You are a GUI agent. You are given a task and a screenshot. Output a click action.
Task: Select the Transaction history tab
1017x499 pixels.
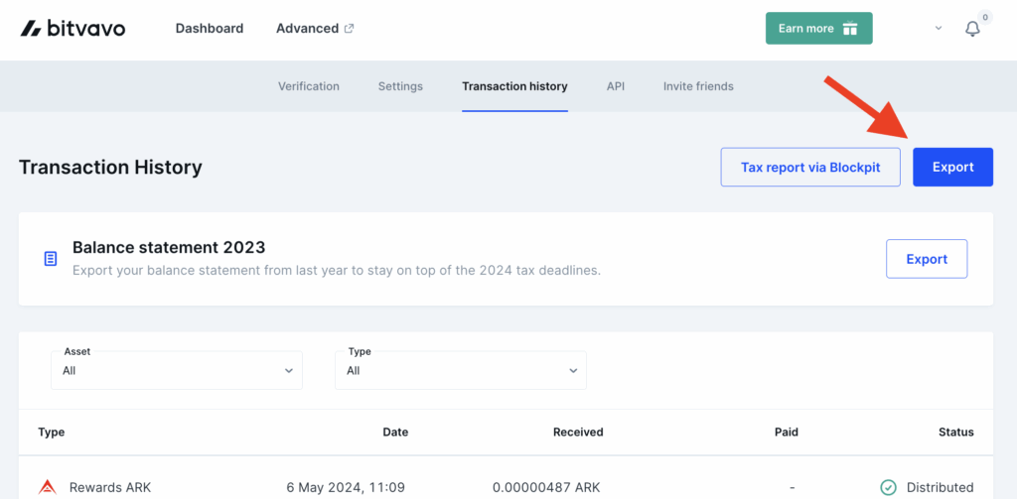tap(514, 86)
